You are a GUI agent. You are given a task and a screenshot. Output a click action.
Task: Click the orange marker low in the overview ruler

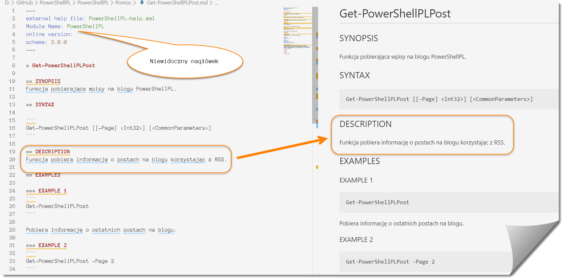(317, 167)
